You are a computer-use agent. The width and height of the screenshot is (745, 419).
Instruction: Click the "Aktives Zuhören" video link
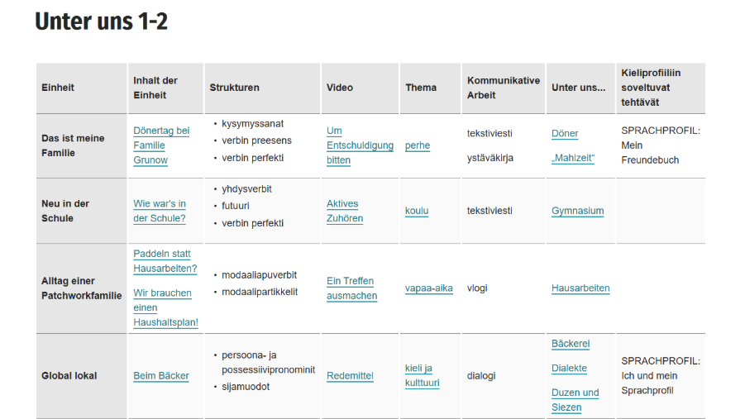[x=344, y=211]
